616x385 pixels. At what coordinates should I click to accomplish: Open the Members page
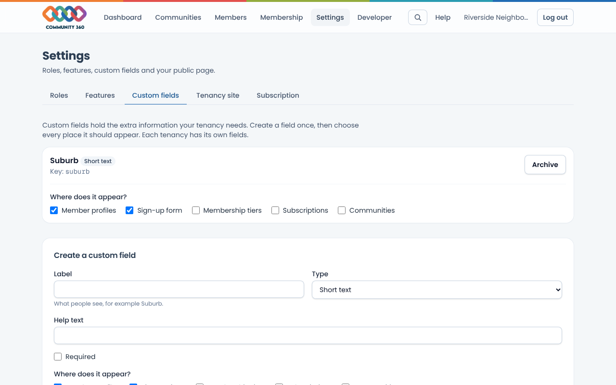click(231, 17)
